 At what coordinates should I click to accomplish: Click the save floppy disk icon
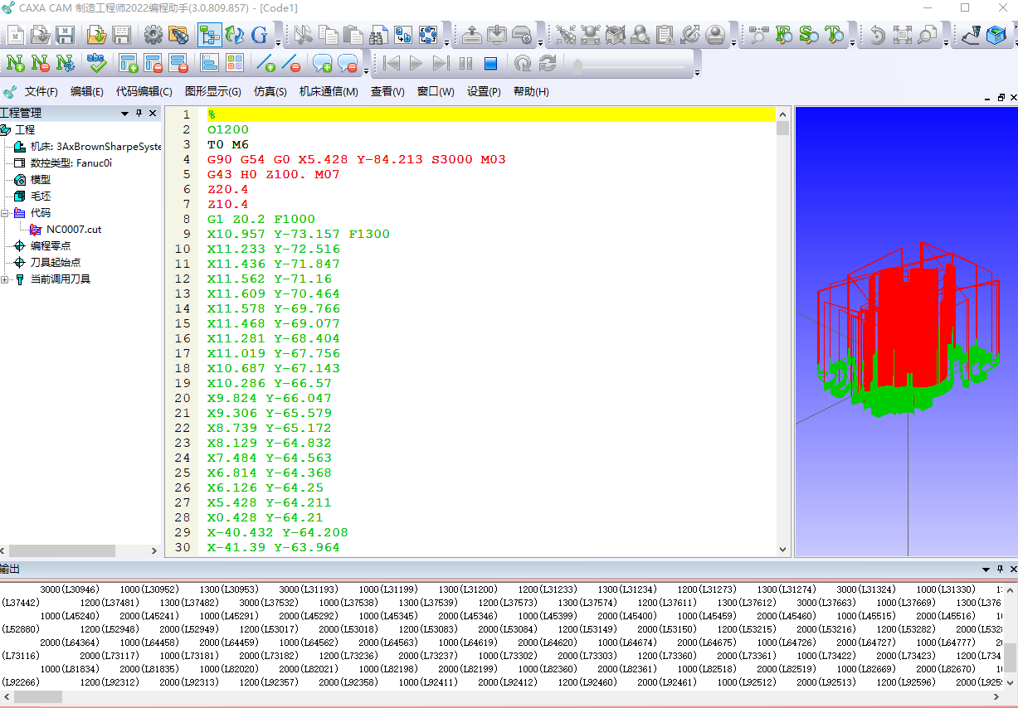[66, 35]
